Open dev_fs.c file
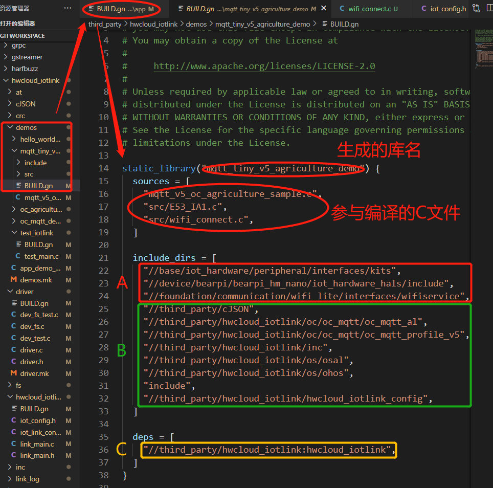 click(39, 326)
